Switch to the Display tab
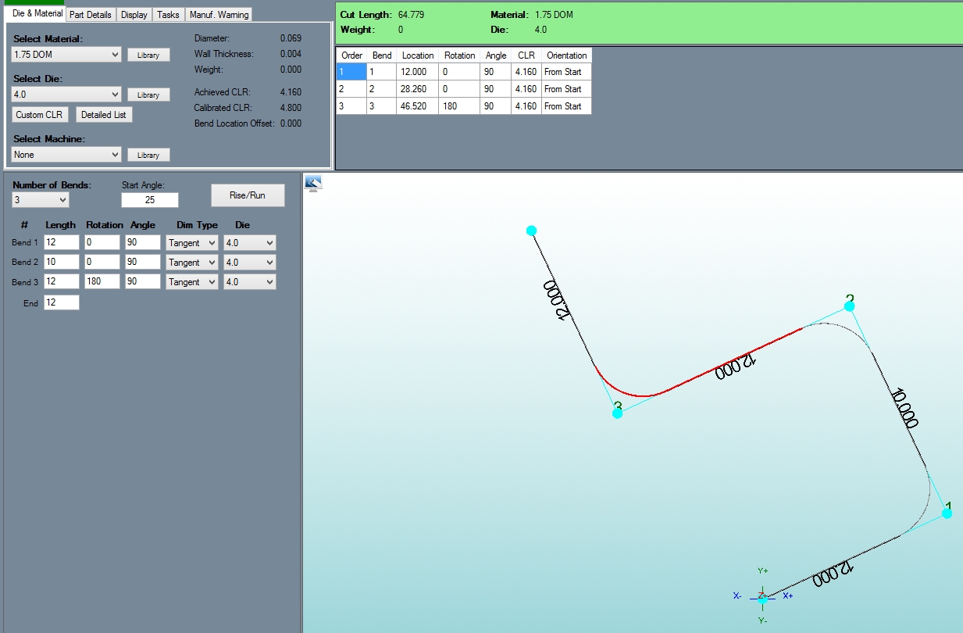This screenshot has width=963, height=633. [x=134, y=15]
